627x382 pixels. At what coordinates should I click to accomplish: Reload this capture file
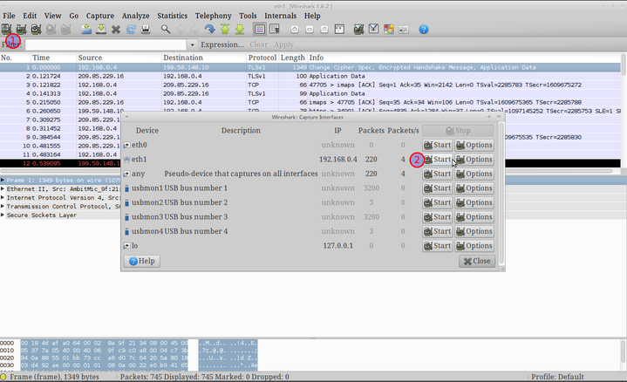pyautogui.click(x=131, y=29)
